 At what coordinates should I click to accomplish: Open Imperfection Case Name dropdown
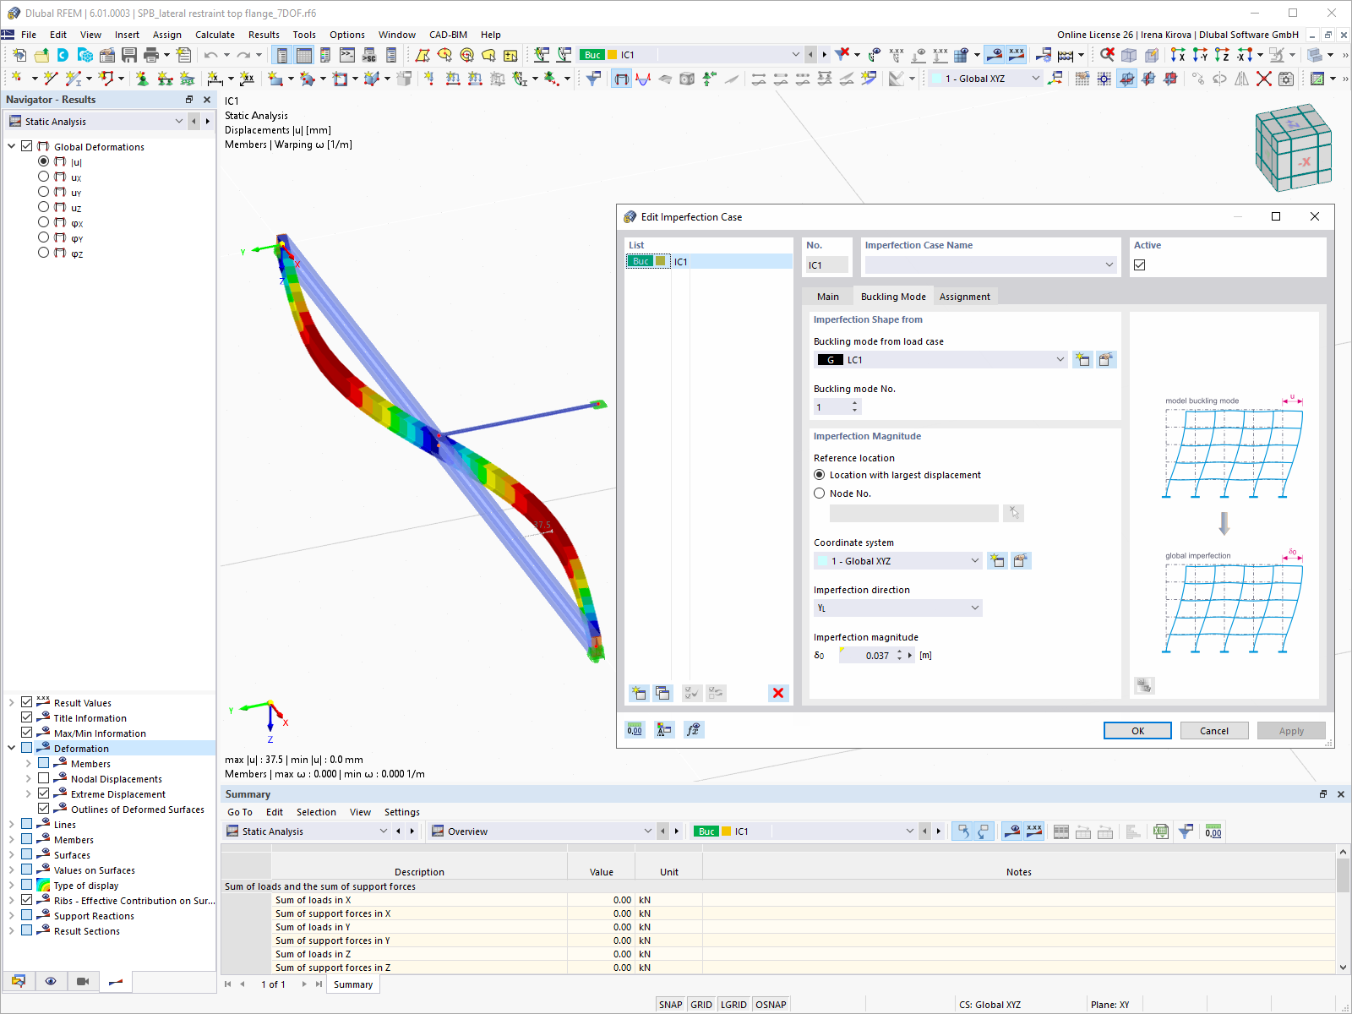(1109, 265)
